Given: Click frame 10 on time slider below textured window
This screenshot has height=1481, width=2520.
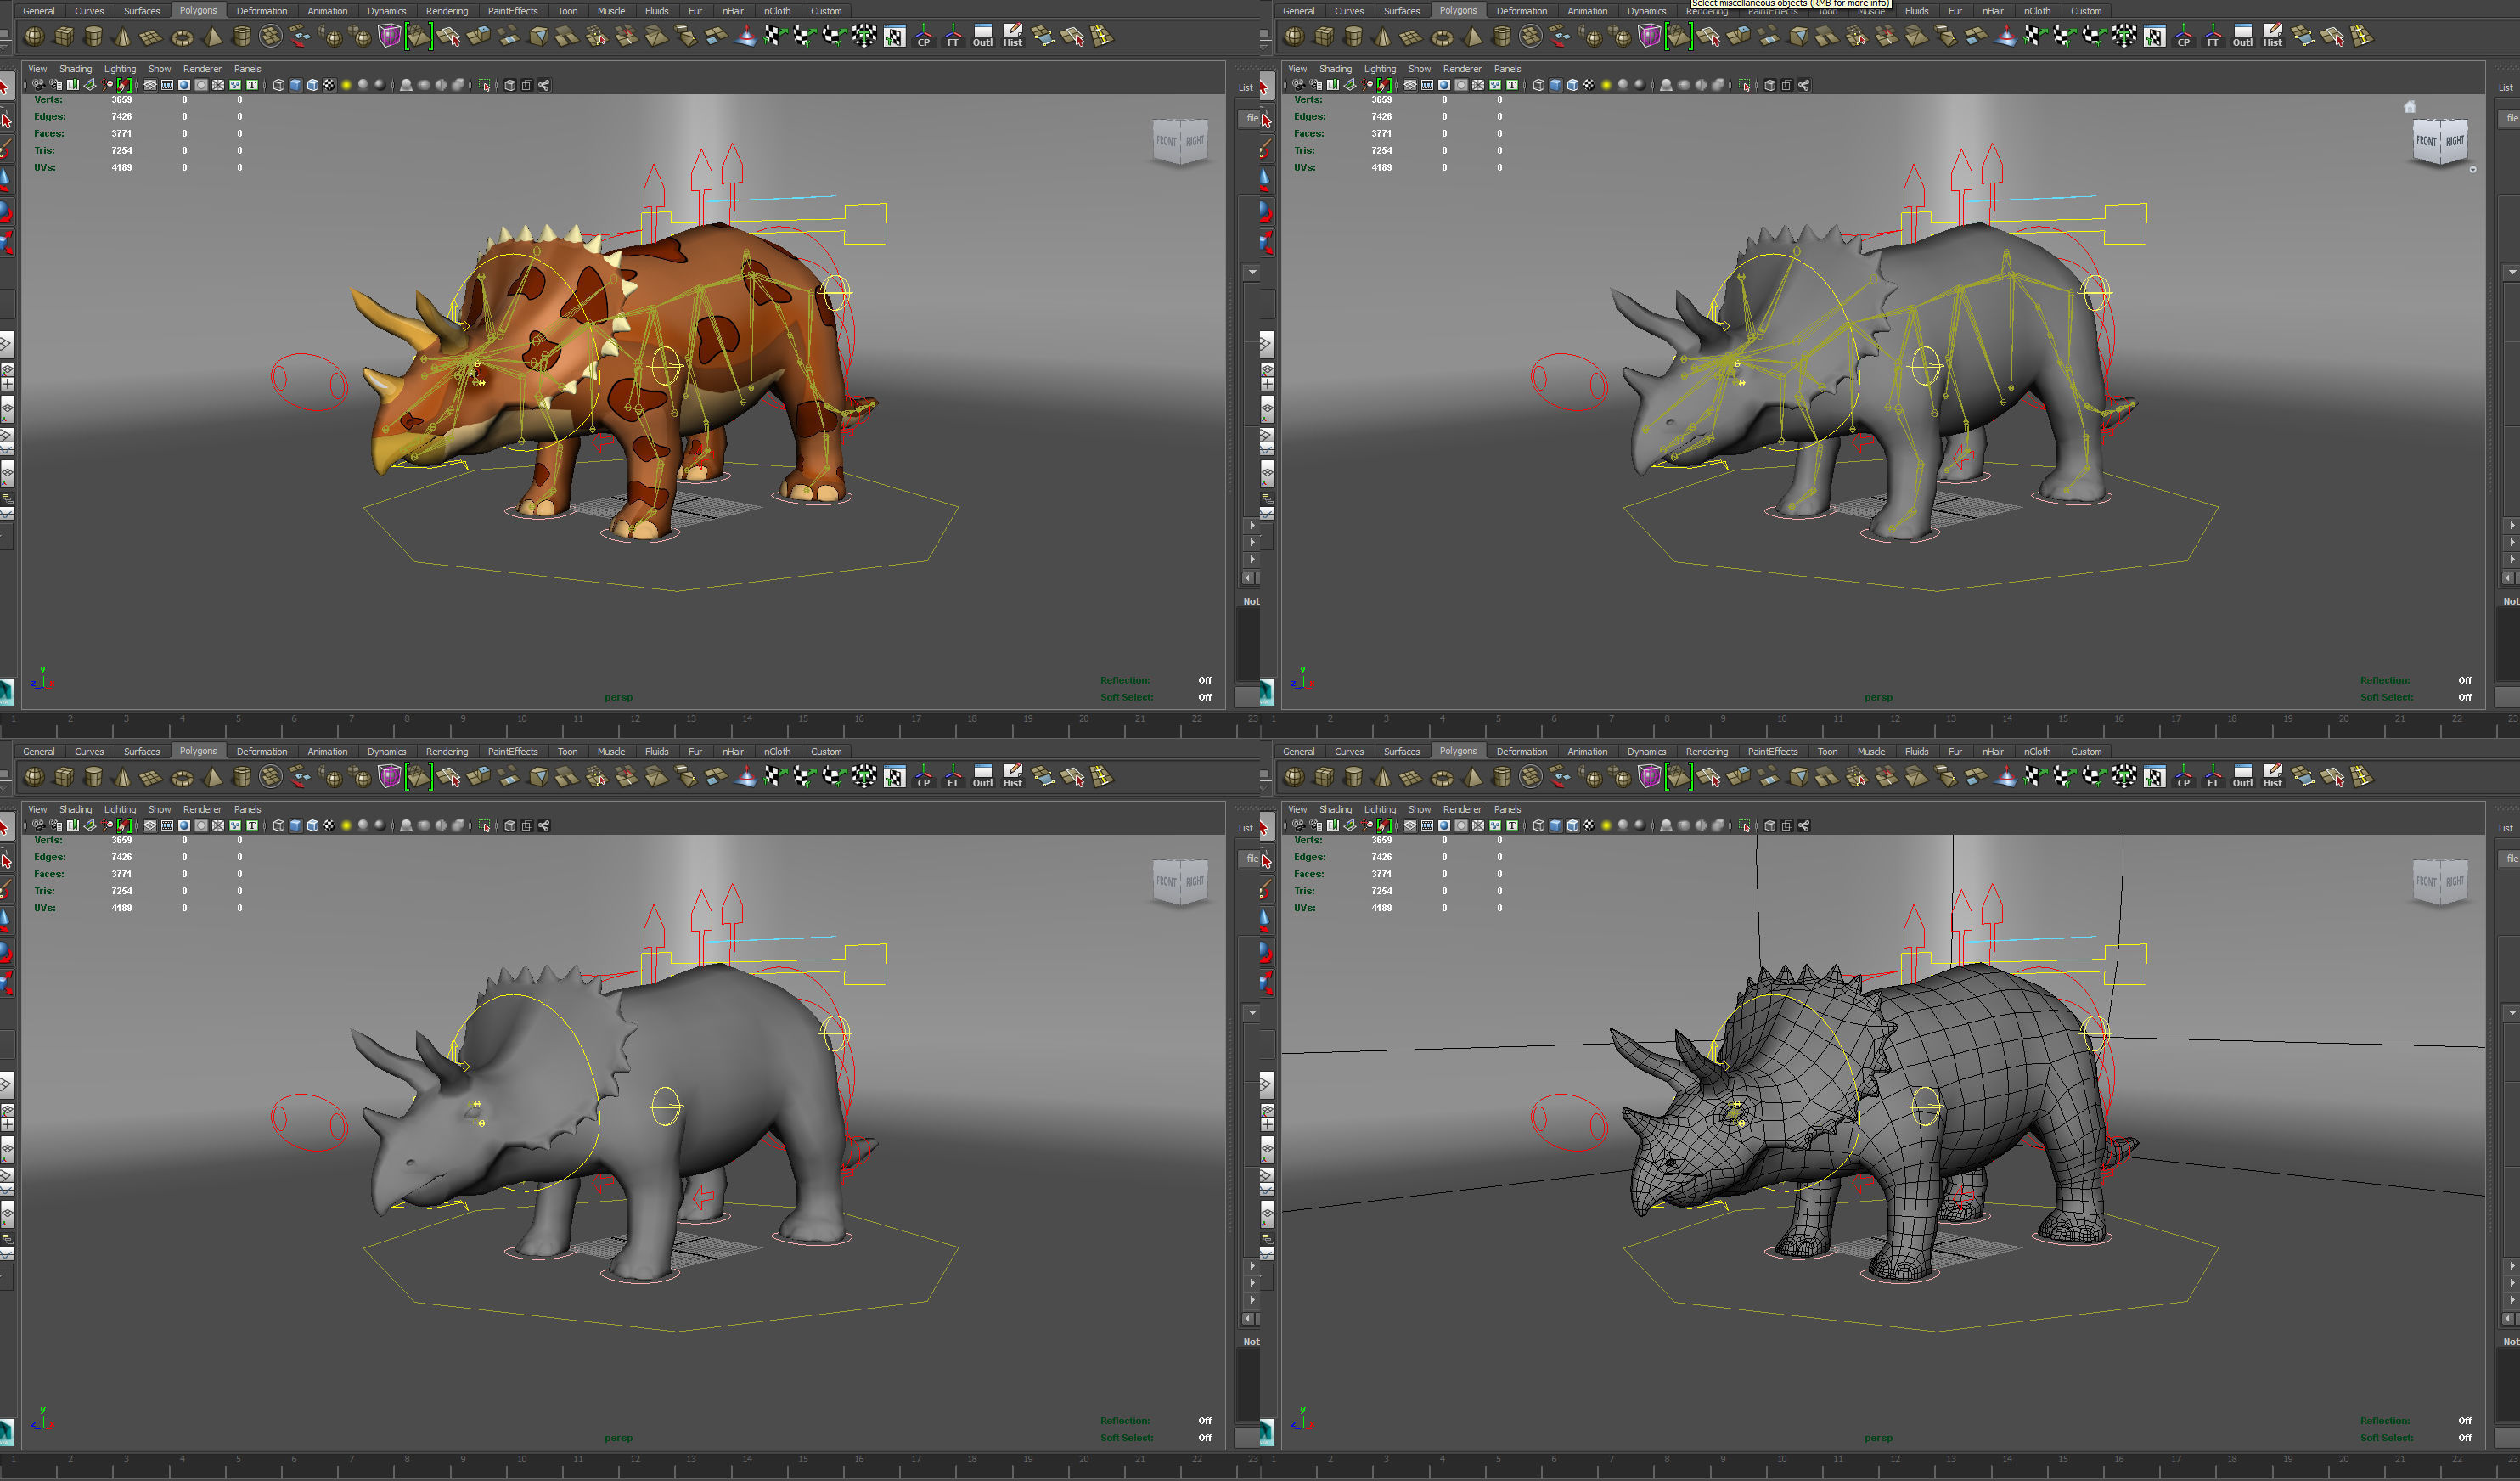Looking at the screenshot, I should 521,719.
